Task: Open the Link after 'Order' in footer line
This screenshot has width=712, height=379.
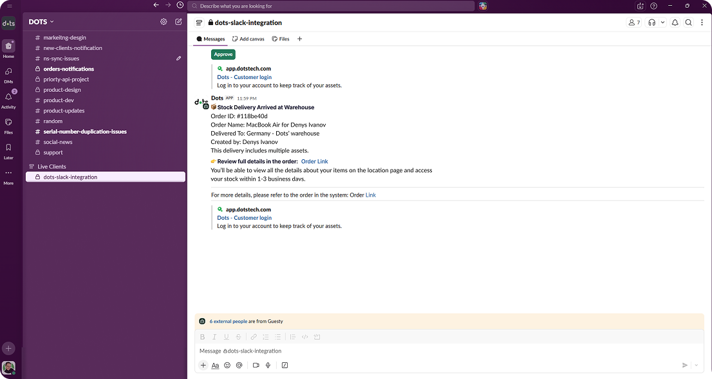Action: click(371, 195)
